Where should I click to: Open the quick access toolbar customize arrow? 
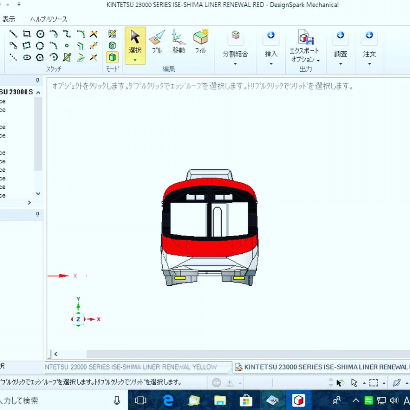19,4
